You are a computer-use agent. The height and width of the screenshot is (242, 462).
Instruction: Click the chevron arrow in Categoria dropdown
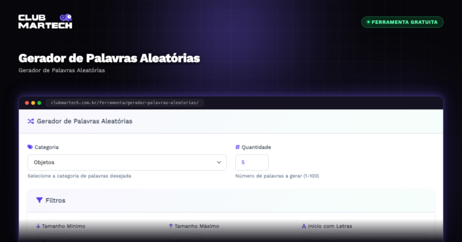click(219, 162)
